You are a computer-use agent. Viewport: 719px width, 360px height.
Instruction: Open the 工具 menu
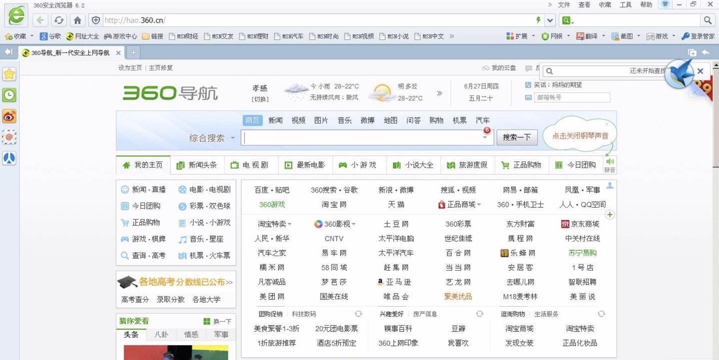tap(625, 5)
